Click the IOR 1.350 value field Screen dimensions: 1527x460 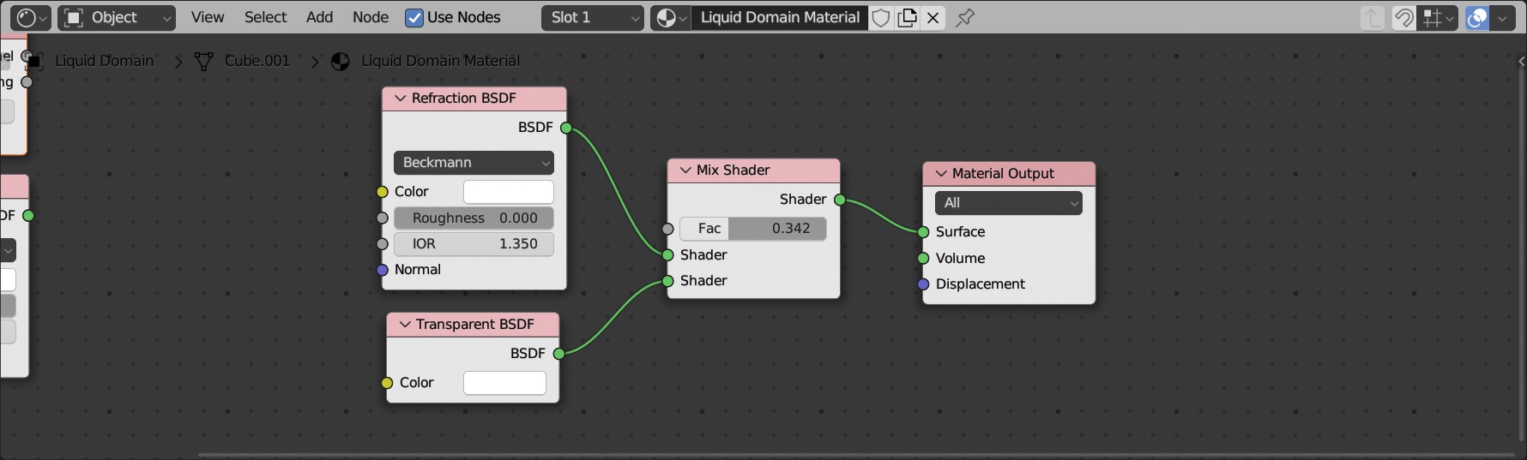click(x=474, y=244)
